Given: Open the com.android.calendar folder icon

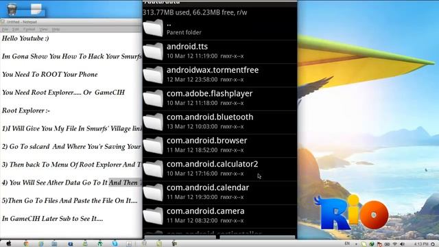Looking at the screenshot, I should coord(153,193).
